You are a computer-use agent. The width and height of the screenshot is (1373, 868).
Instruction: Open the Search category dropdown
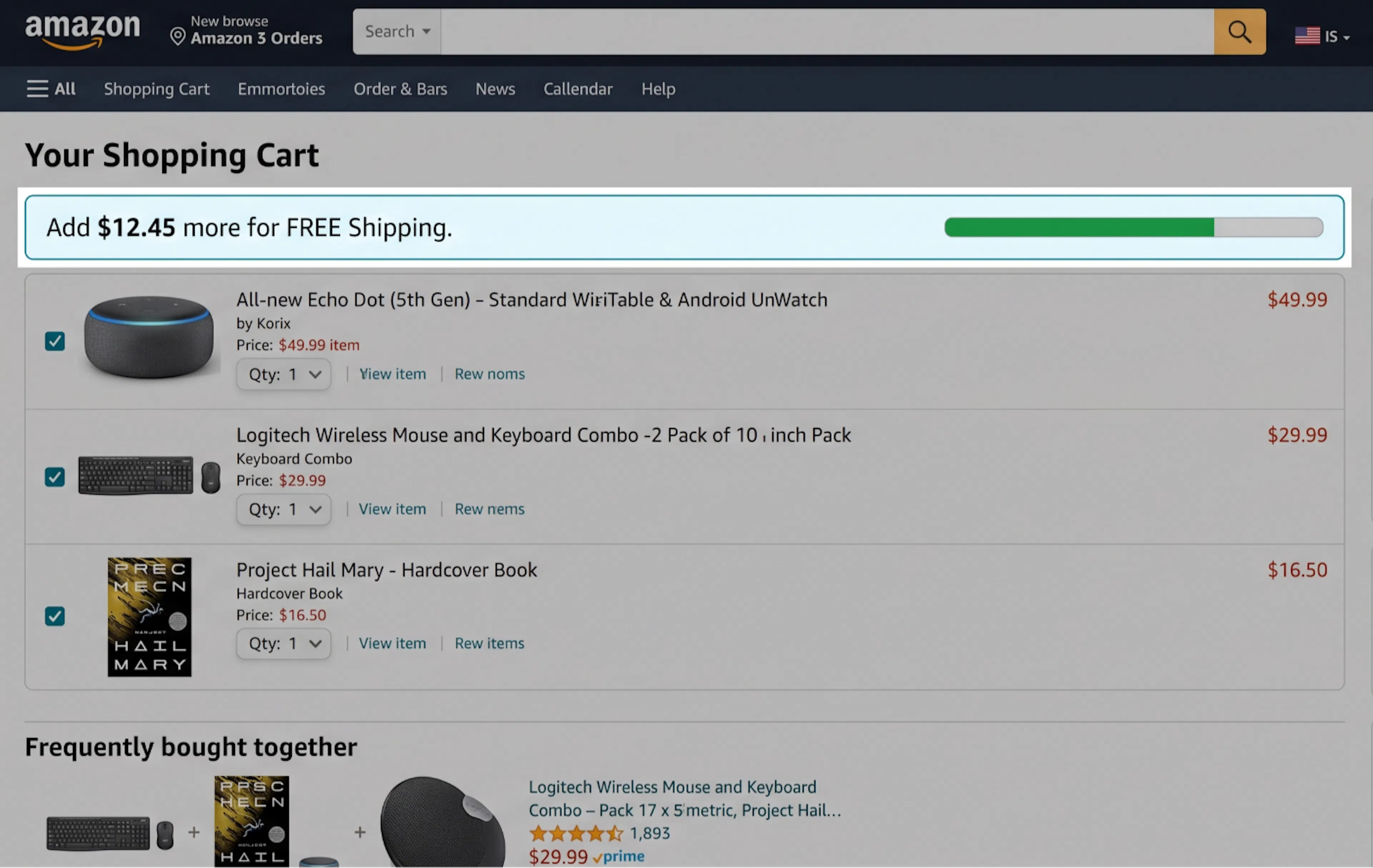coord(397,32)
